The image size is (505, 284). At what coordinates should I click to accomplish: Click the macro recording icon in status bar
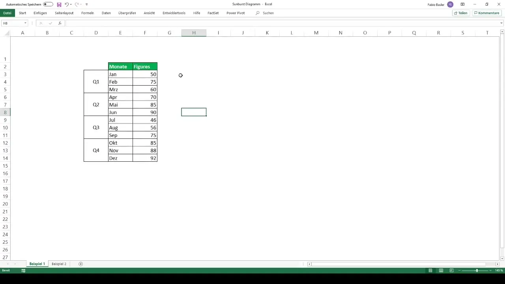point(23,271)
